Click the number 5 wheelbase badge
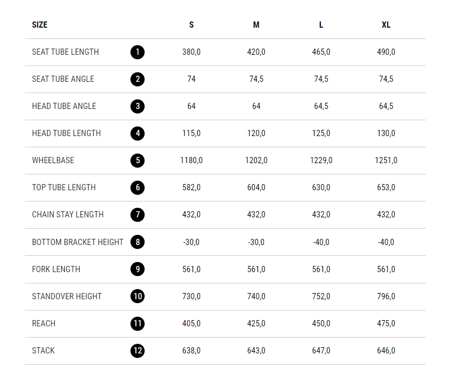The height and width of the screenshot is (376, 466). point(137,161)
